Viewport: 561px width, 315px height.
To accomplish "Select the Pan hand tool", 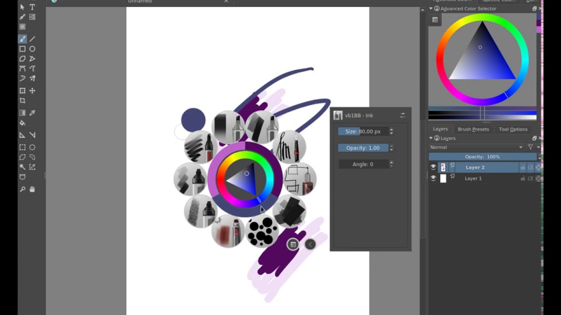I will click(x=32, y=189).
